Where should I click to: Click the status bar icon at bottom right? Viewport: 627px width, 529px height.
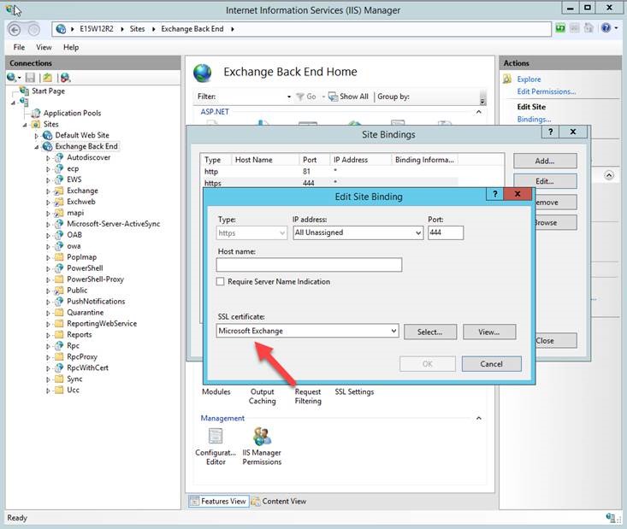[x=610, y=518]
